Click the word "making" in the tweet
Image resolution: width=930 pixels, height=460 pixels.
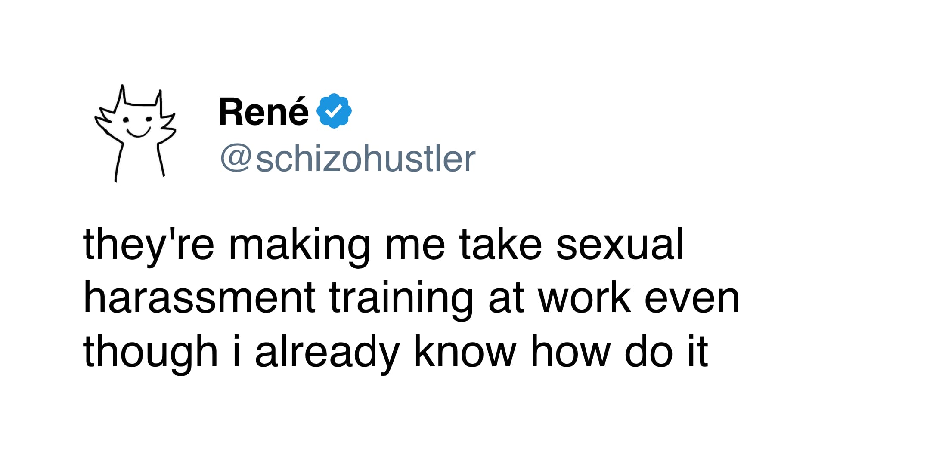coord(299,245)
